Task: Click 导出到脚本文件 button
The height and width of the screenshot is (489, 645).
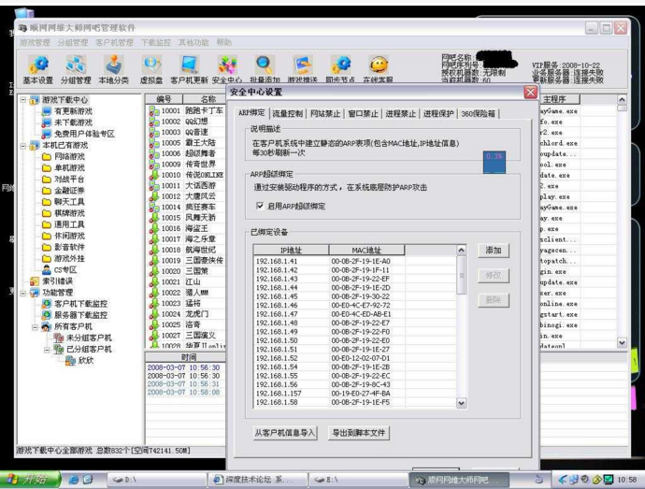Action: point(359,433)
